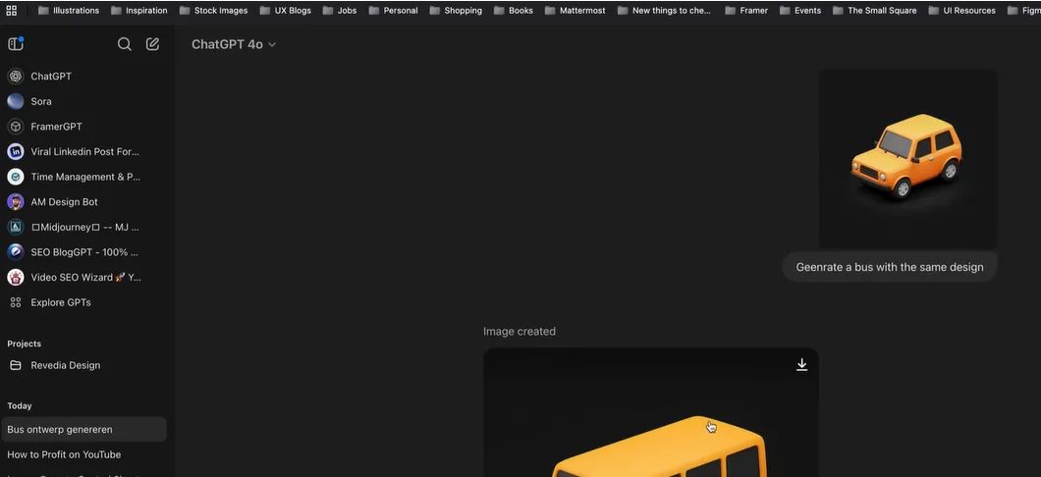Click the generated orange bus image
Image resolution: width=1041 pixels, height=477 pixels.
[x=650, y=412]
